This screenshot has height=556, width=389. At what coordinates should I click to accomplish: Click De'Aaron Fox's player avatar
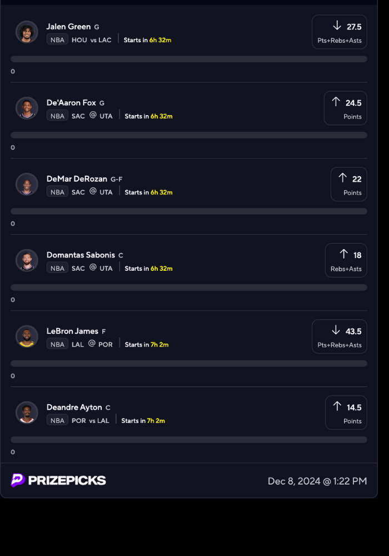pyautogui.click(x=27, y=108)
